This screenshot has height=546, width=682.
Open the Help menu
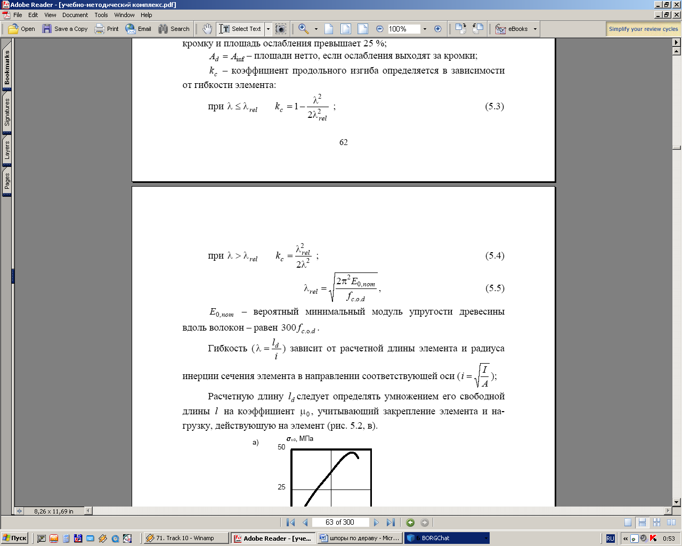[147, 15]
